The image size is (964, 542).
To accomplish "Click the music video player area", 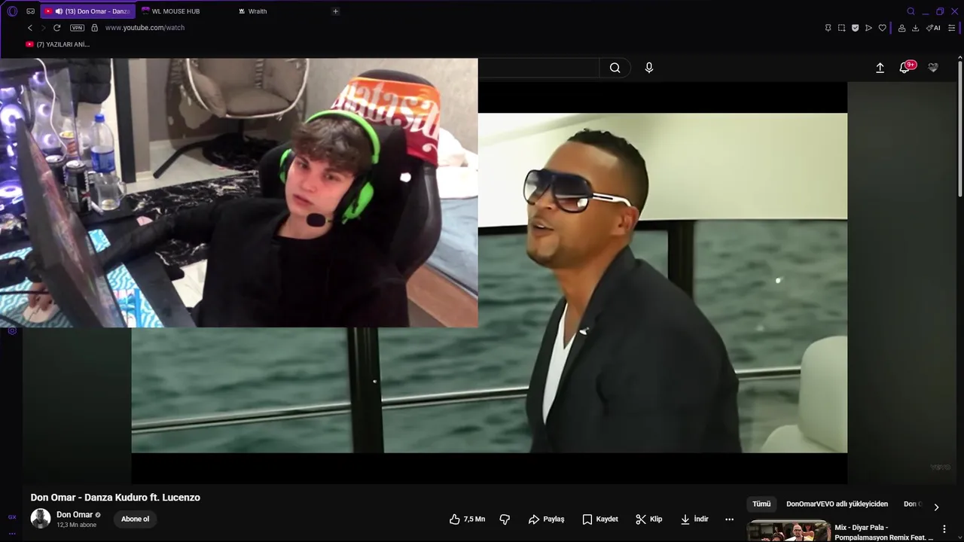I will click(x=490, y=282).
